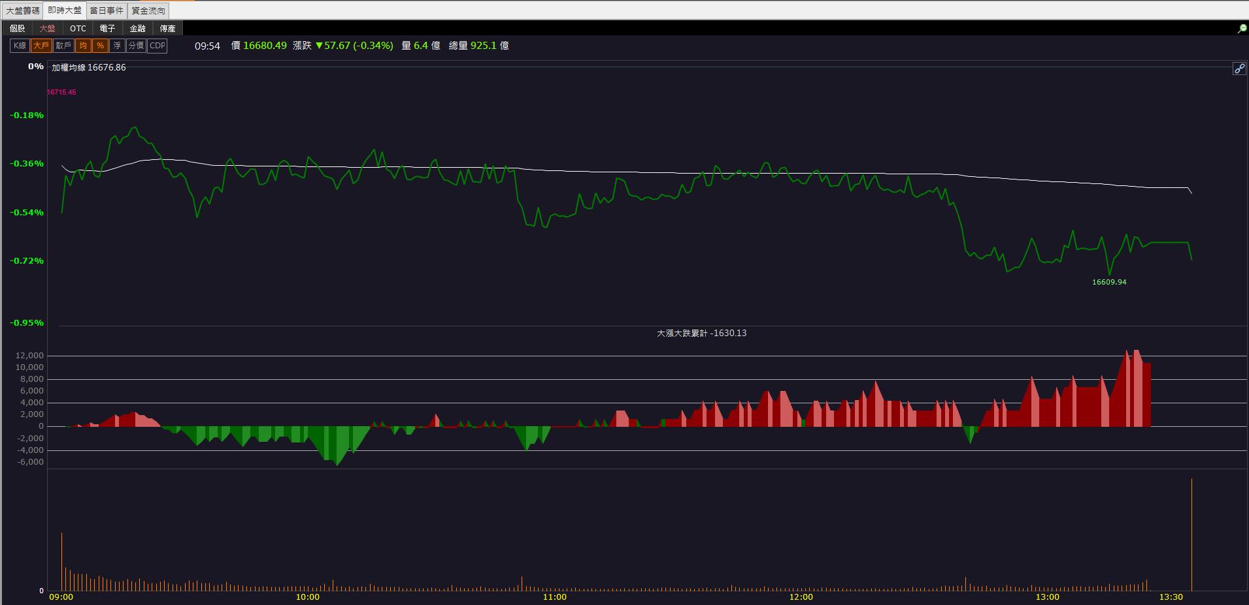Select the 個股 sub-tab
Screen dimensions: 1249x605
tap(18, 29)
